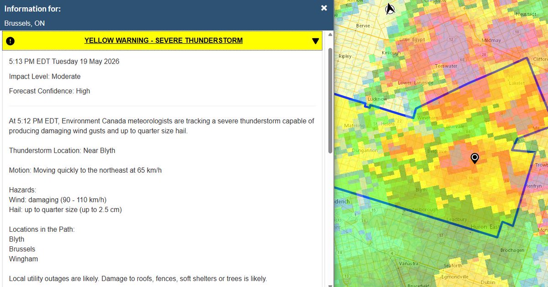The width and height of the screenshot is (548, 287).
Task: Click the 'Thunderstorm Location: Near Blyth' line
Action: point(62,150)
